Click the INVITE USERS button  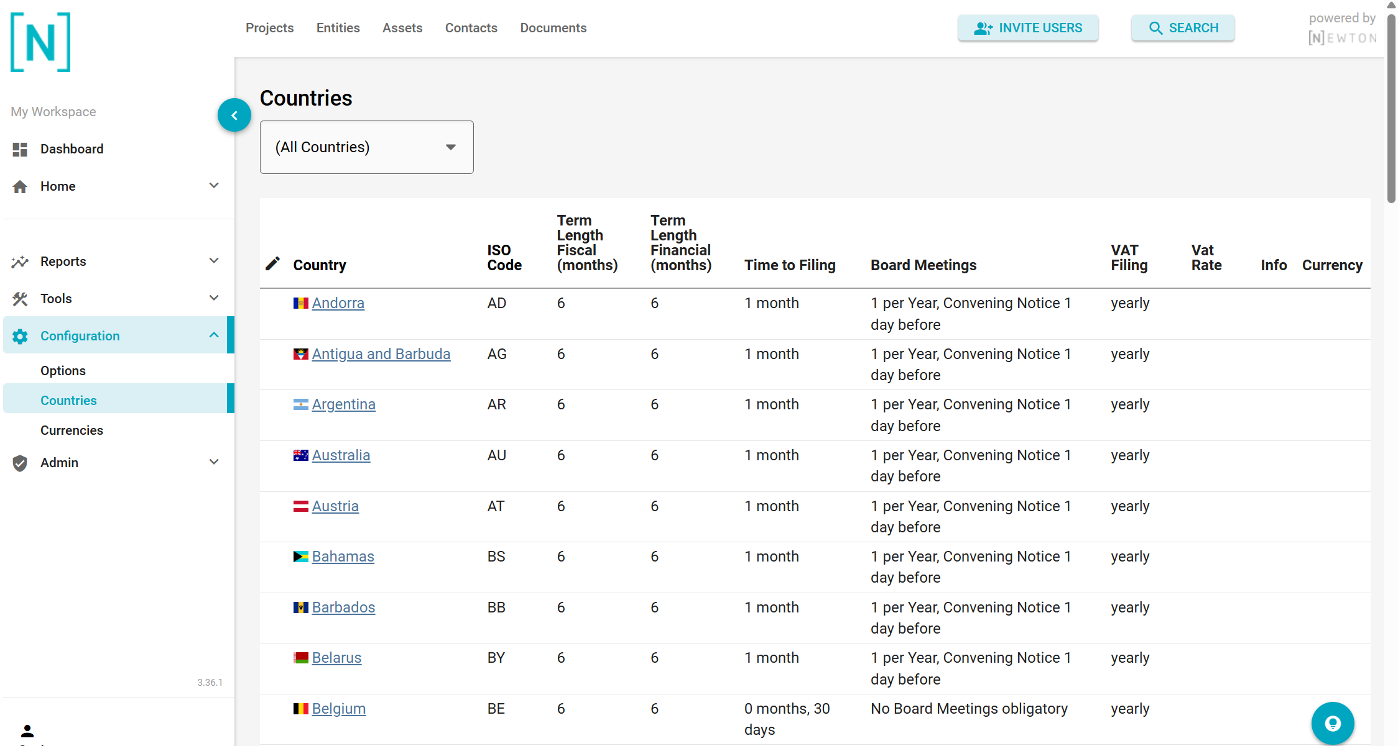[1028, 28]
